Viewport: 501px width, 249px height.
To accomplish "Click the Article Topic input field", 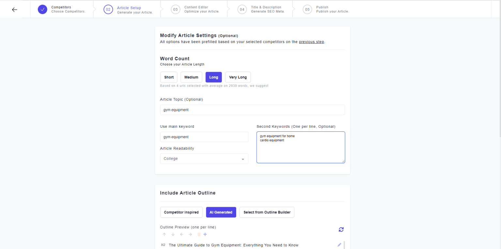I will pyautogui.click(x=252, y=110).
